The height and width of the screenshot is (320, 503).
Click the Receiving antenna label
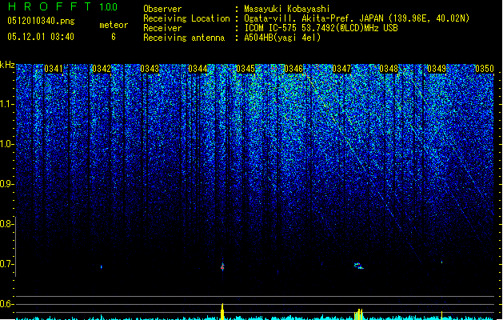(x=184, y=38)
